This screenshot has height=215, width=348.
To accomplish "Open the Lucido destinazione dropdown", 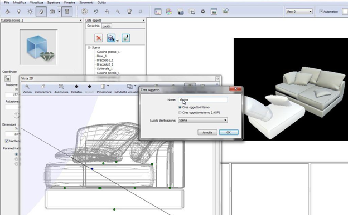I will pyautogui.click(x=203, y=120).
